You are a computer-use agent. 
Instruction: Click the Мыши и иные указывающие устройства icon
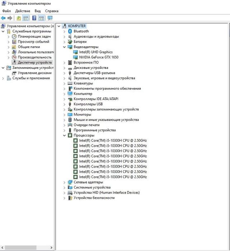click(70, 120)
